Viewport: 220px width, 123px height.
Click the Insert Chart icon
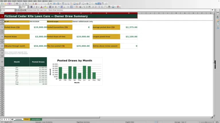77,4
